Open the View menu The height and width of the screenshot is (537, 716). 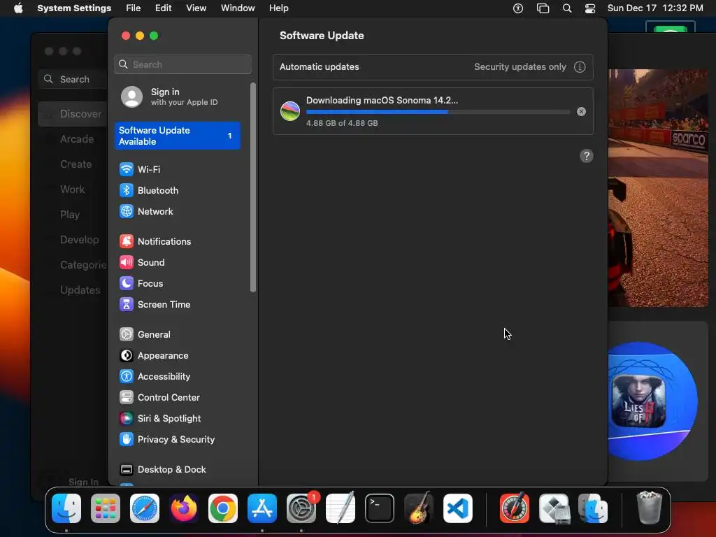click(196, 8)
